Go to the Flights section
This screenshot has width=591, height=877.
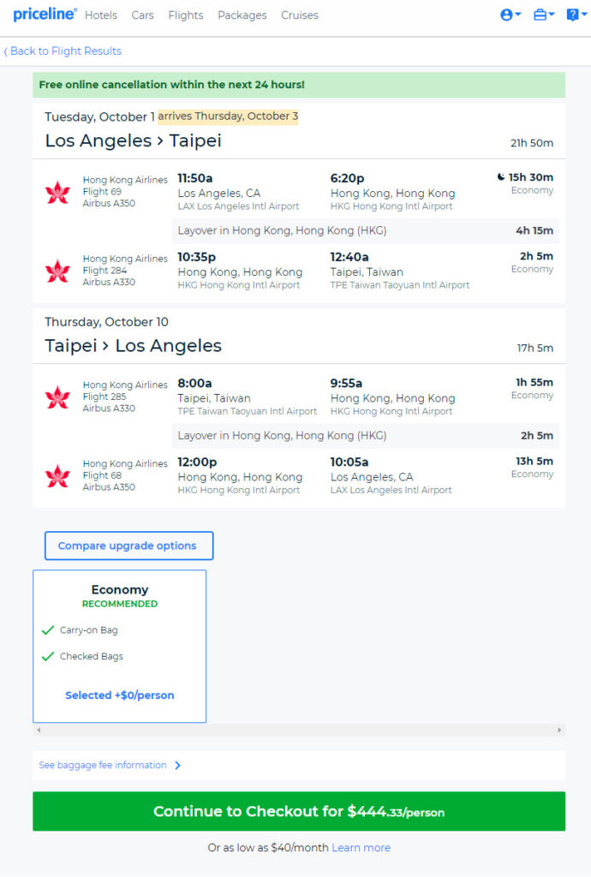coord(186,15)
